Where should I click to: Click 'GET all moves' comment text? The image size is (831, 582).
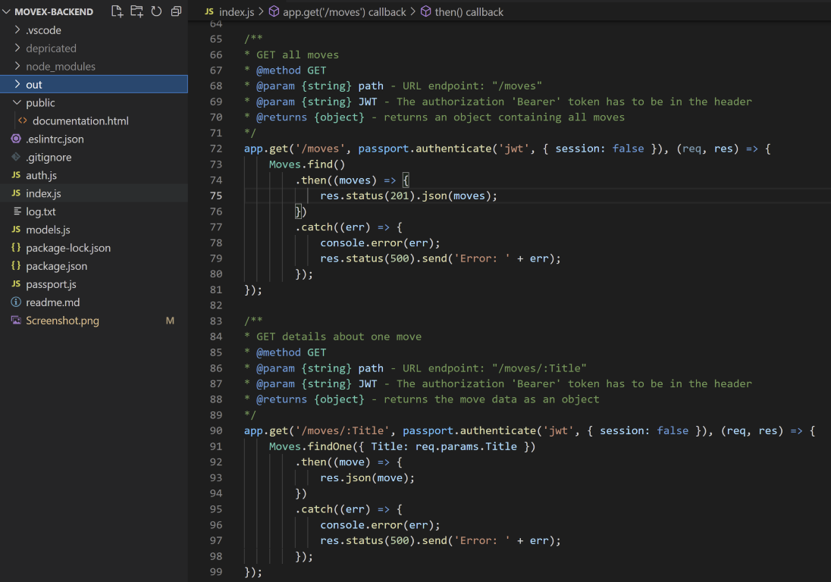click(x=297, y=55)
